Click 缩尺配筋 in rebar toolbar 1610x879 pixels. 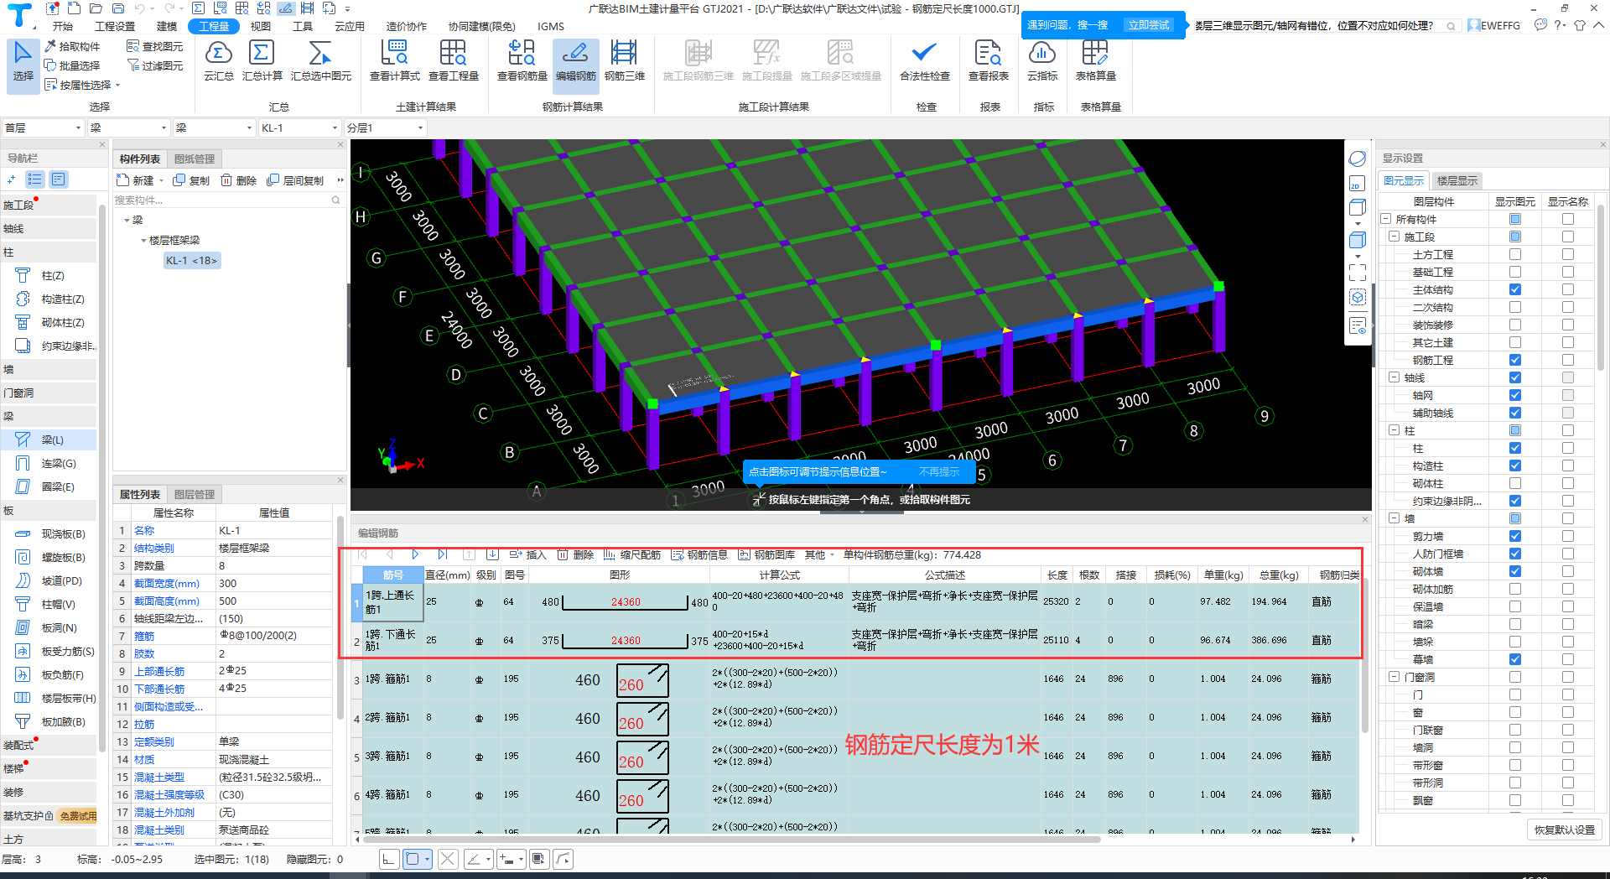[x=632, y=554]
